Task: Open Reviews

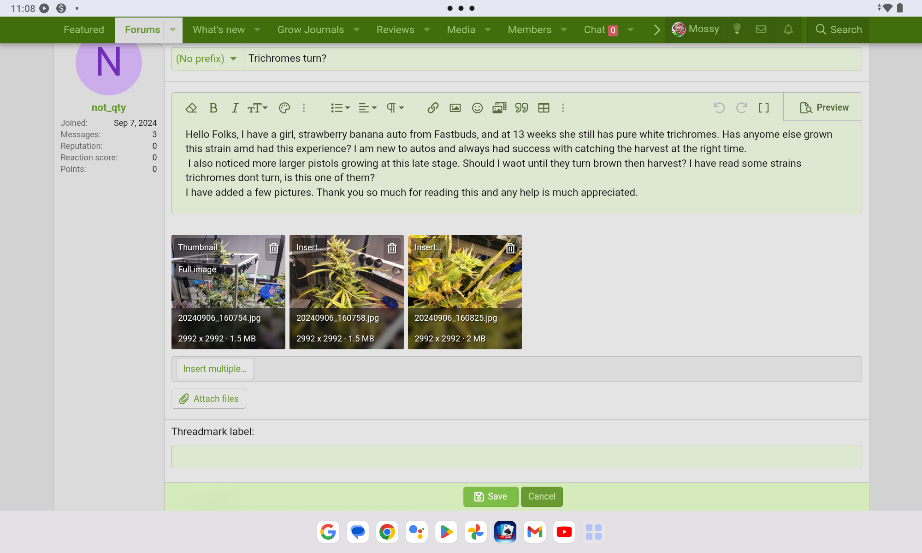Action: 396,30
